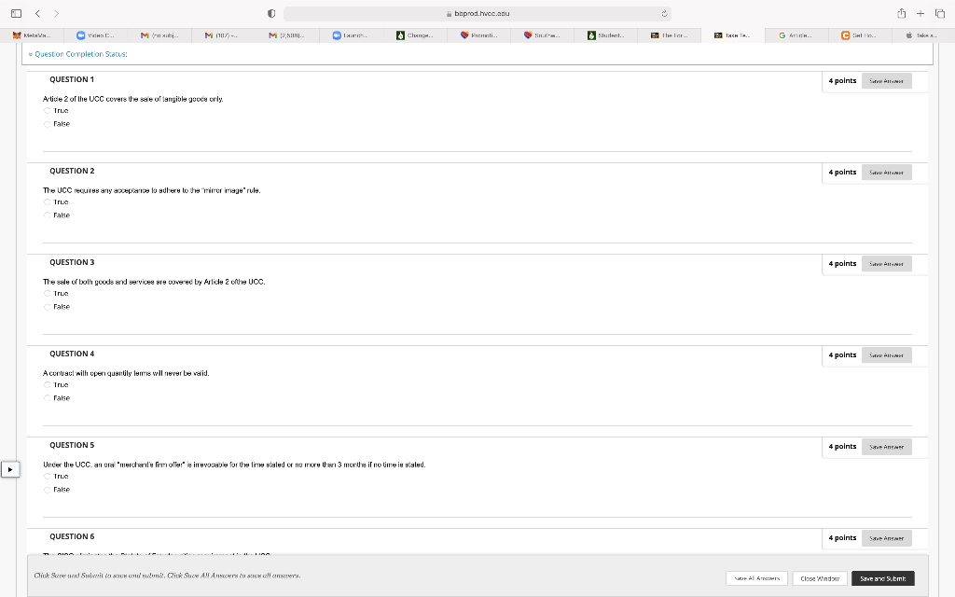
Task: Select True for Question 1
Action: [x=47, y=111]
